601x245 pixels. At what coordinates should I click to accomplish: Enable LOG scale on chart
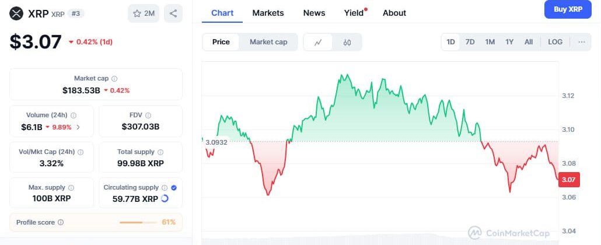pyautogui.click(x=555, y=42)
